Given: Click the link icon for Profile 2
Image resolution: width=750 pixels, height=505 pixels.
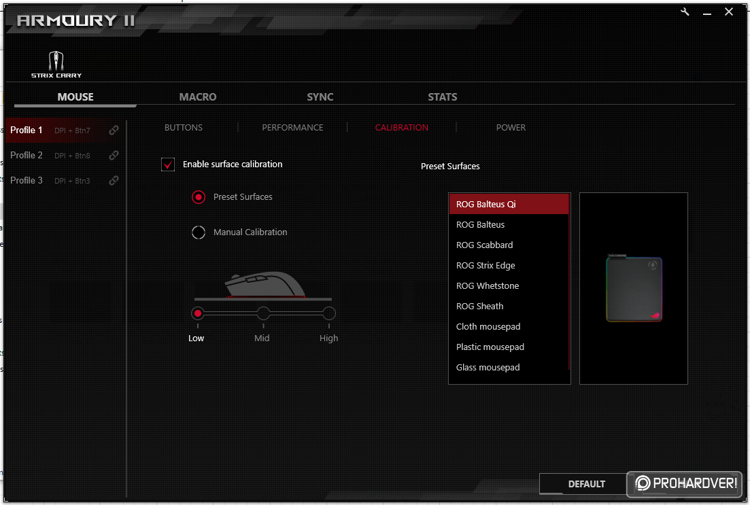Looking at the screenshot, I should [114, 156].
